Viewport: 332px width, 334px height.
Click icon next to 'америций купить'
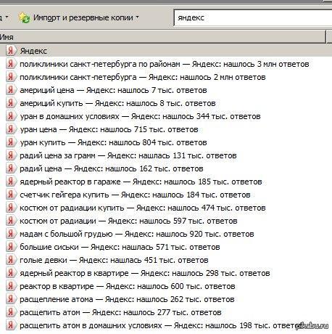(x=11, y=103)
